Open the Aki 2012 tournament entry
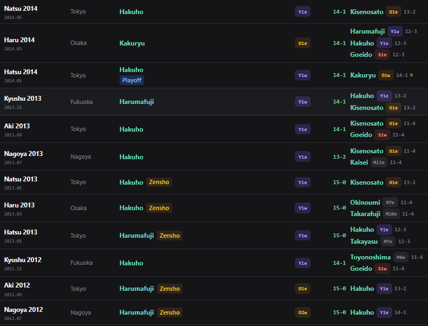Viewport: 428px width, 326px height. [17, 289]
